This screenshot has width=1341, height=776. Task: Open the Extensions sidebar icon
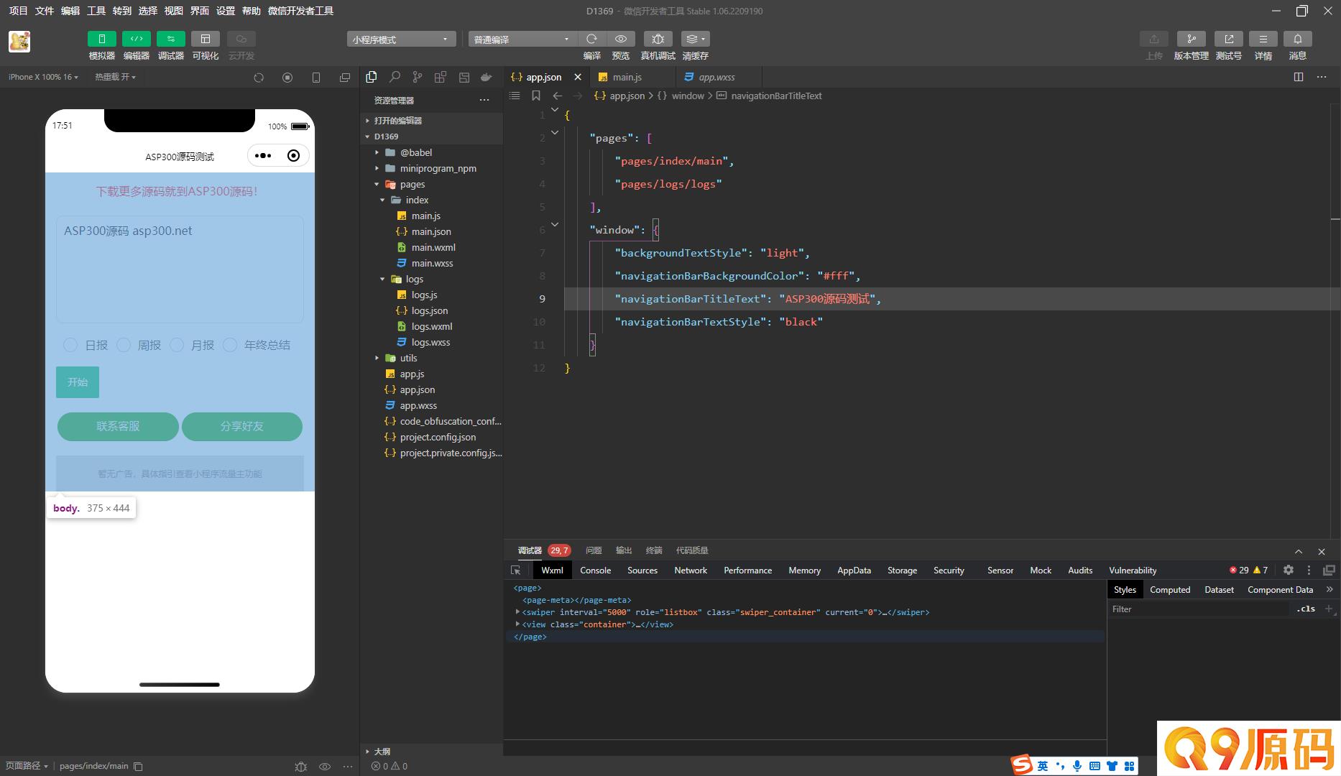441,77
